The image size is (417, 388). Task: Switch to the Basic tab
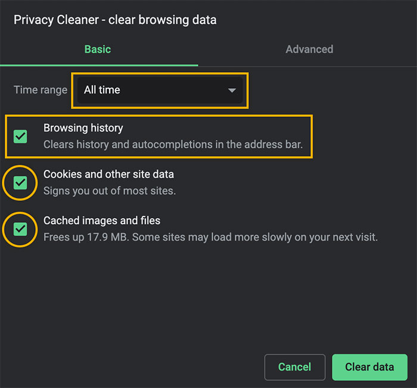click(x=98, y=49)
